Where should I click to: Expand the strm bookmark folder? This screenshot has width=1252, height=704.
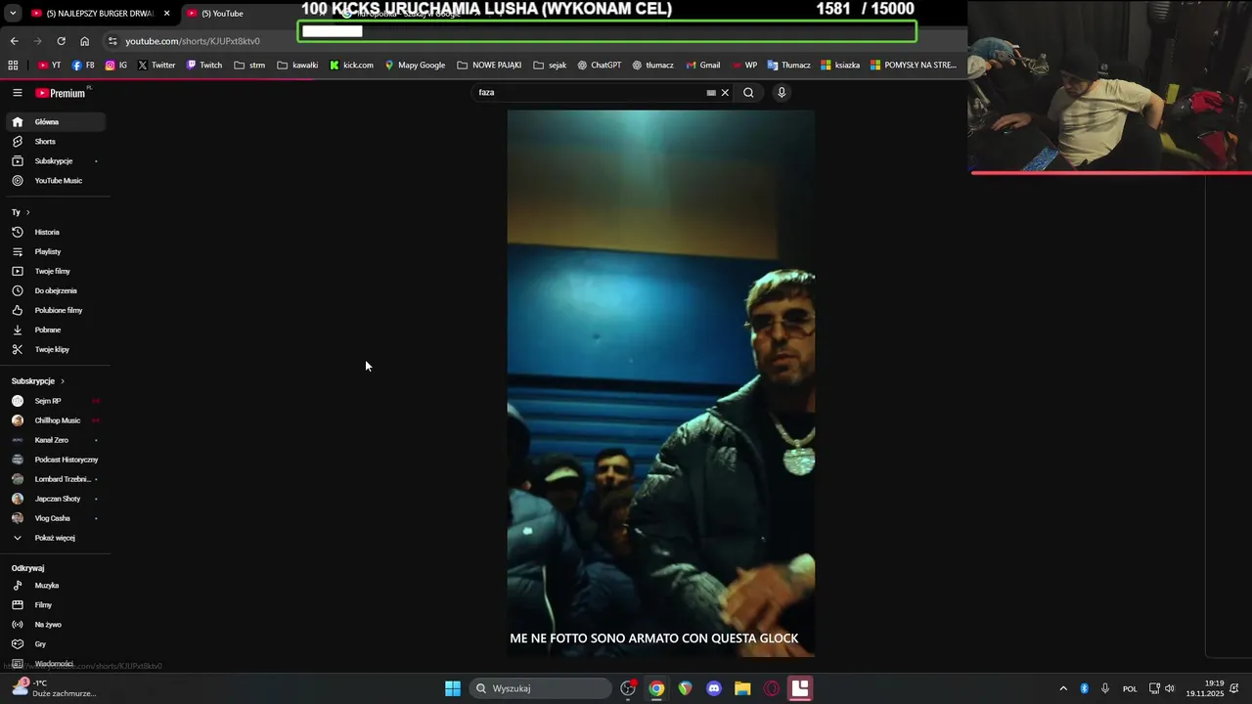(x=249, y=66)
